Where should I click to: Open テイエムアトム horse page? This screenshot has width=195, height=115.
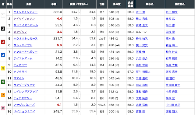(x=23, y=58)
